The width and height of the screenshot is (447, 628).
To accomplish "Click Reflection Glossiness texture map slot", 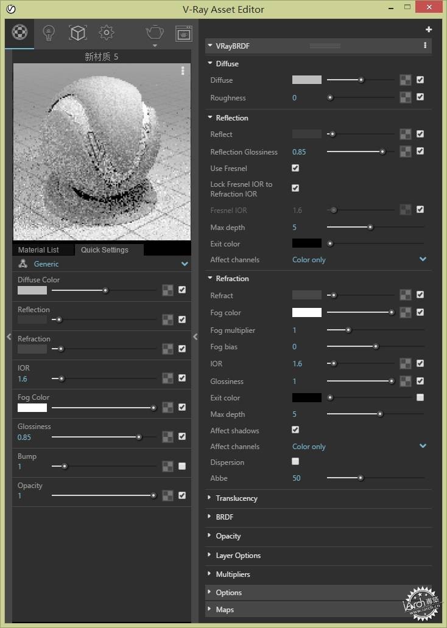I will coord(406,152).
